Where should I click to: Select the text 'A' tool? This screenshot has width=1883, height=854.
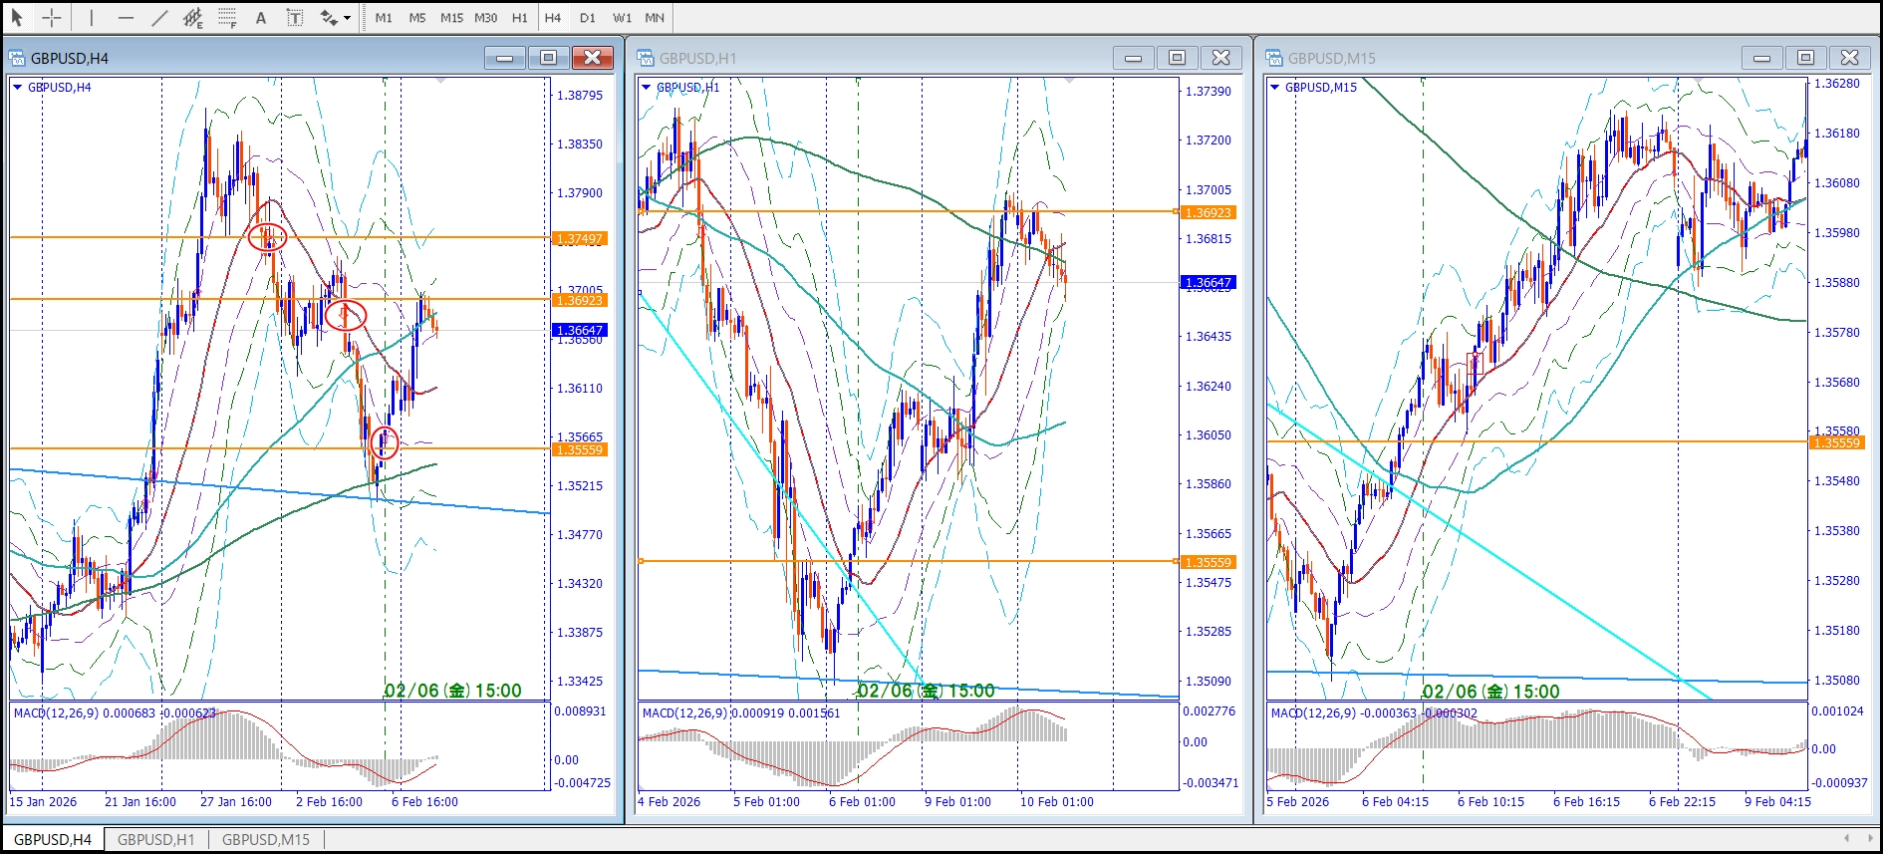[x=261, y=18]
